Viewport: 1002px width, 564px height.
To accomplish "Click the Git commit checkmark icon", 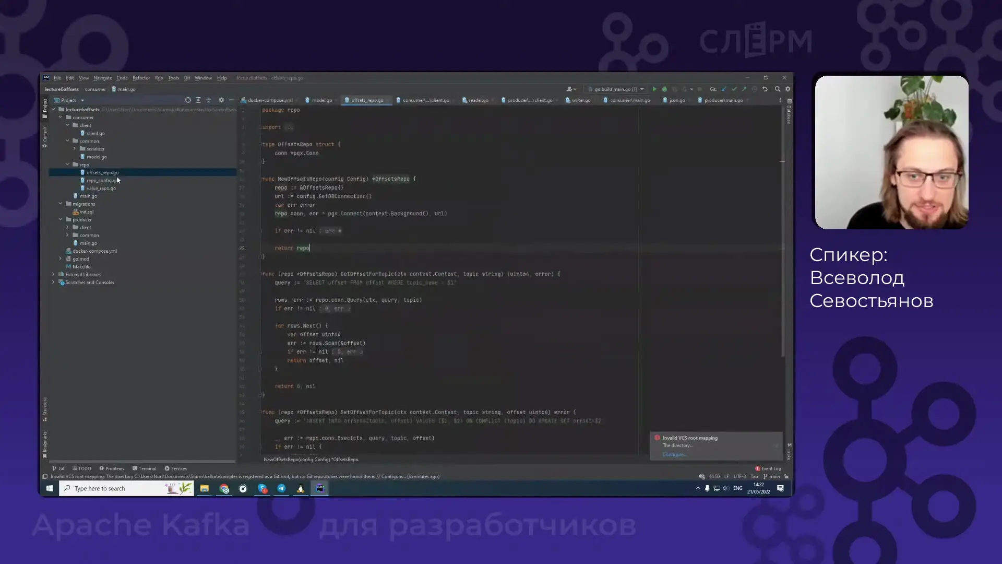I will click(734, 89).
